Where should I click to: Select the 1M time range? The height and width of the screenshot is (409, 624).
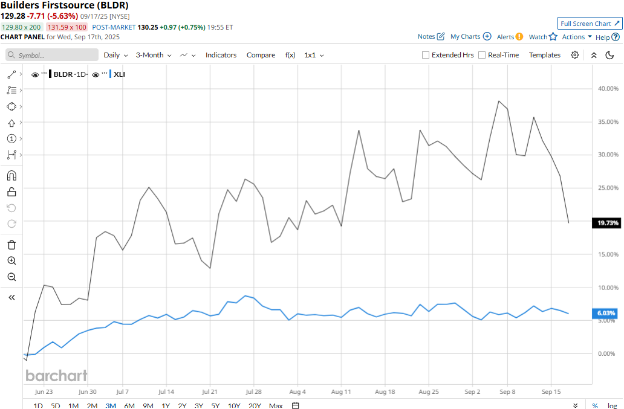(x=73, y=405)
